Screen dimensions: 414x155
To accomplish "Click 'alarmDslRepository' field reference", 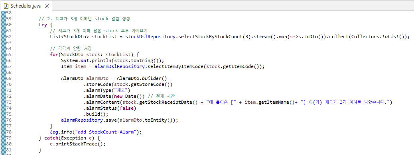I will [x=120, y=67].
